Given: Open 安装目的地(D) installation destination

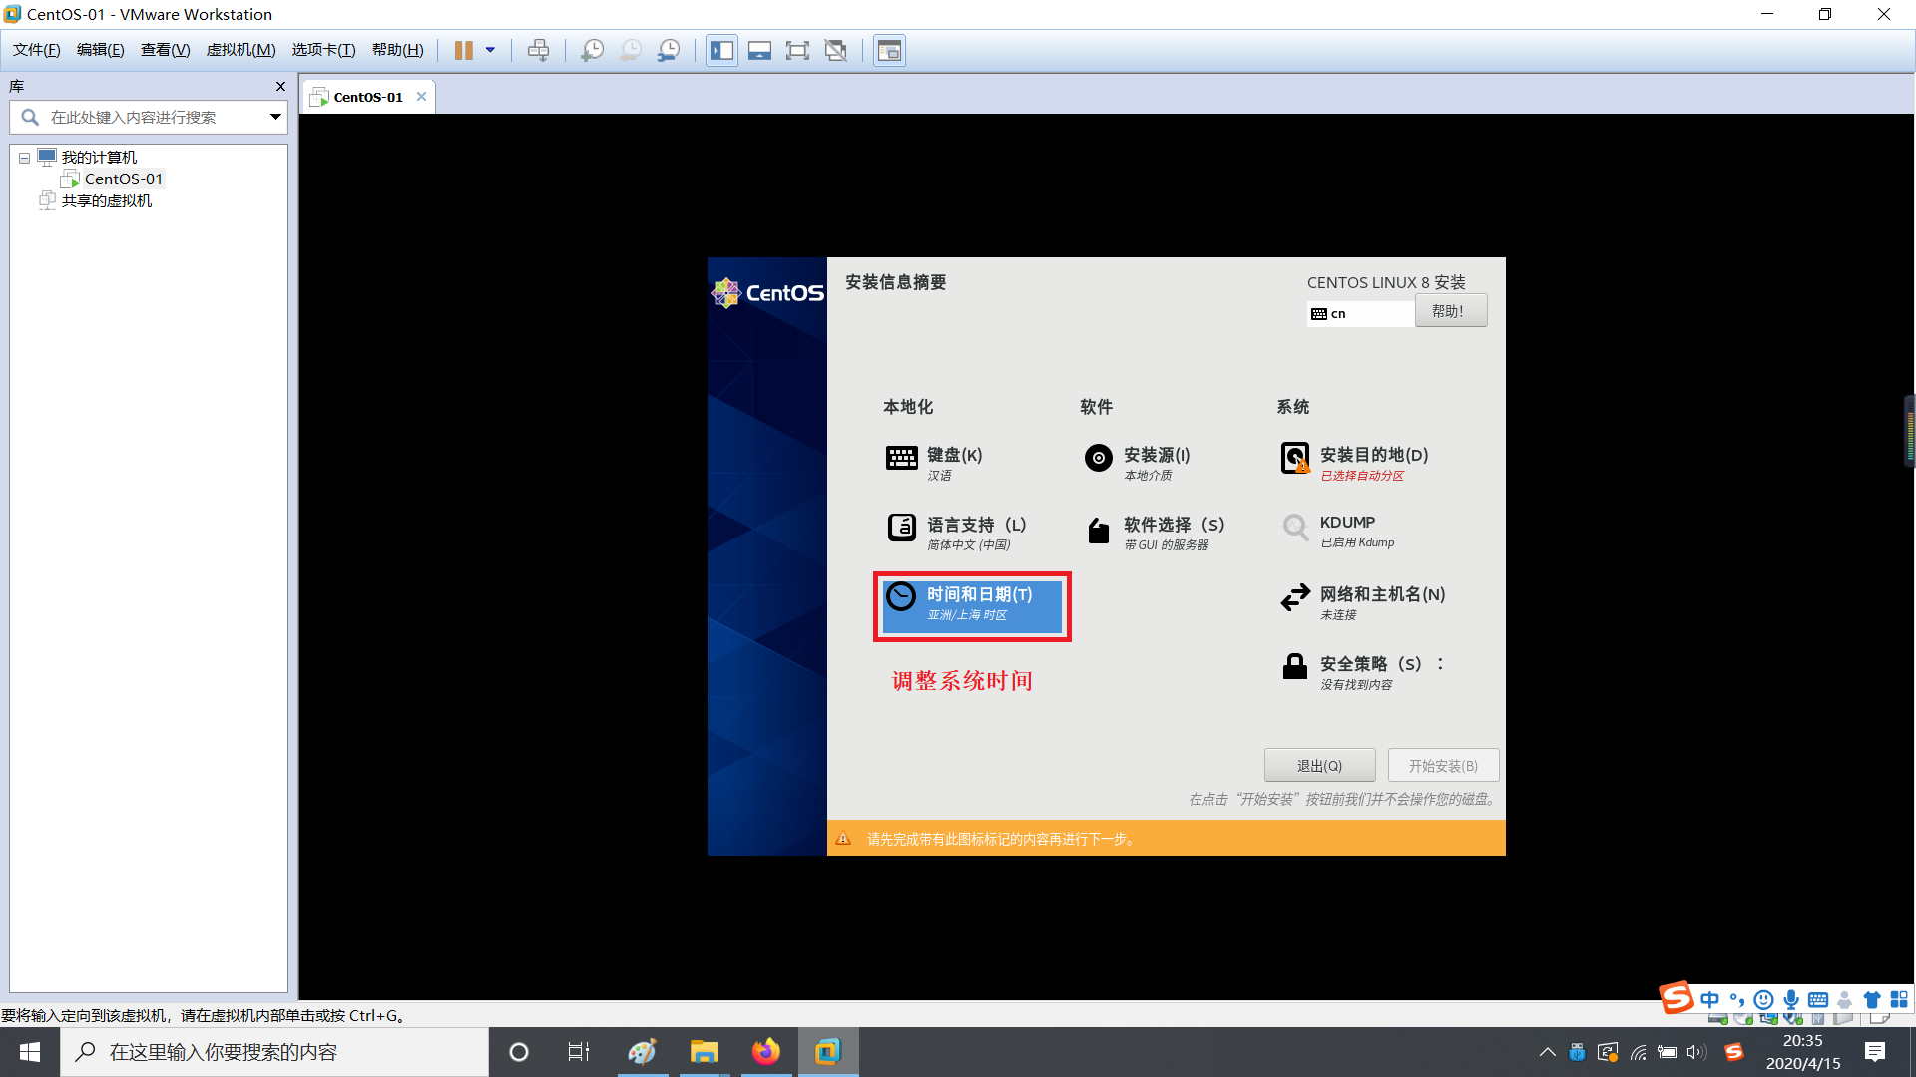Looking at the screenshot, I should 1354,463.
